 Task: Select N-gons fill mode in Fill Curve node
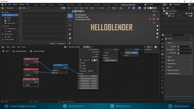coord(135,53)
